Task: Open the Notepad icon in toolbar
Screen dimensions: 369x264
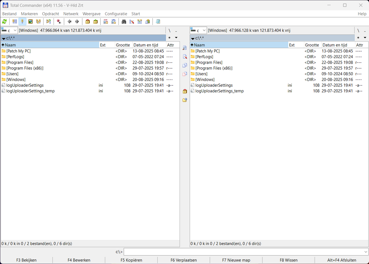Action: tap(158, 22)
